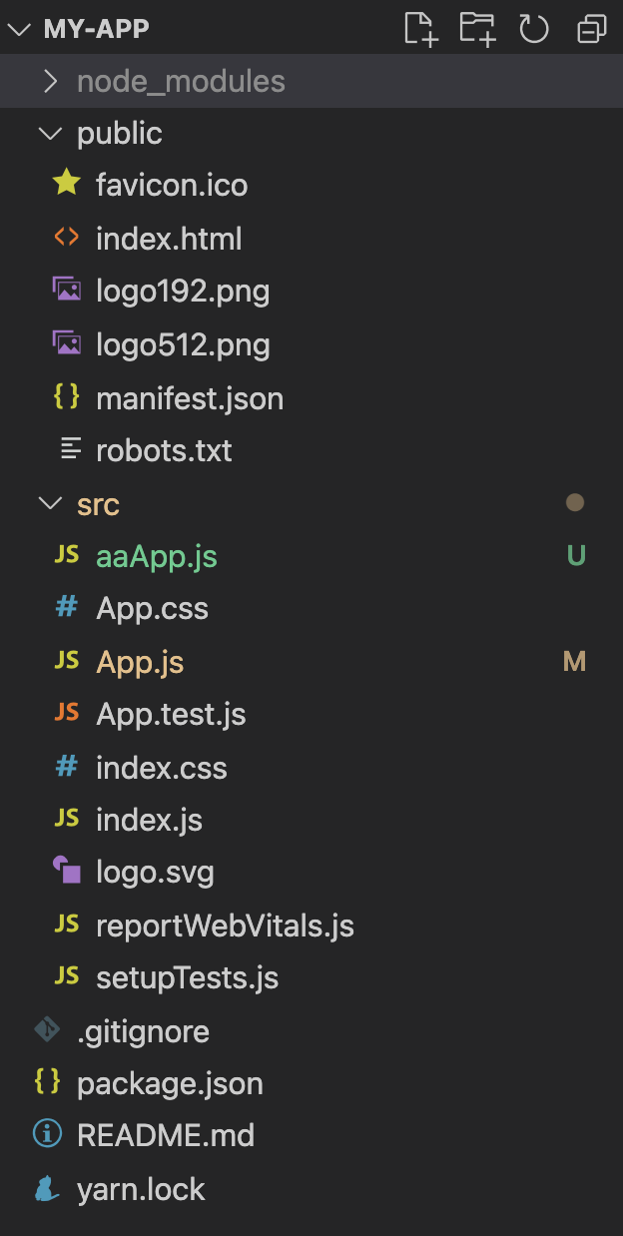The height and width of the screenshot is (1236, 623).
Task: Select the App.test.js file
Action: pyautogui.click(x=171, y=715)
